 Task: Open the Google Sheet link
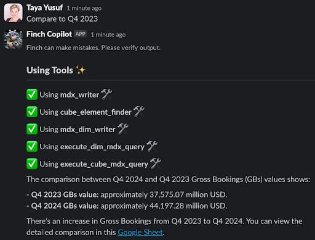pyautogui.click(x=140, y=233)
